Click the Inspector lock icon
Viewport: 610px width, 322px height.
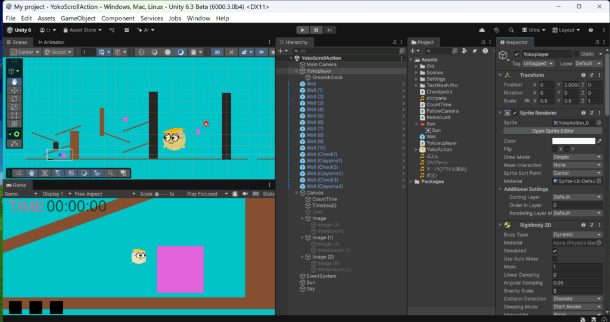tap(596, 42)
